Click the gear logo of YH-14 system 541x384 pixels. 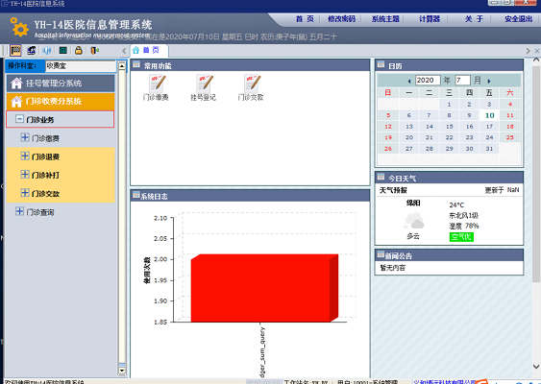(19, 27)
